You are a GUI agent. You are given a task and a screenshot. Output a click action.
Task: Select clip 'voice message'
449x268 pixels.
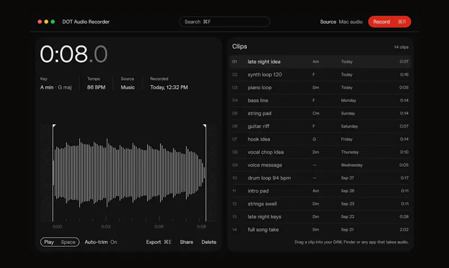(x=320, y=165)
